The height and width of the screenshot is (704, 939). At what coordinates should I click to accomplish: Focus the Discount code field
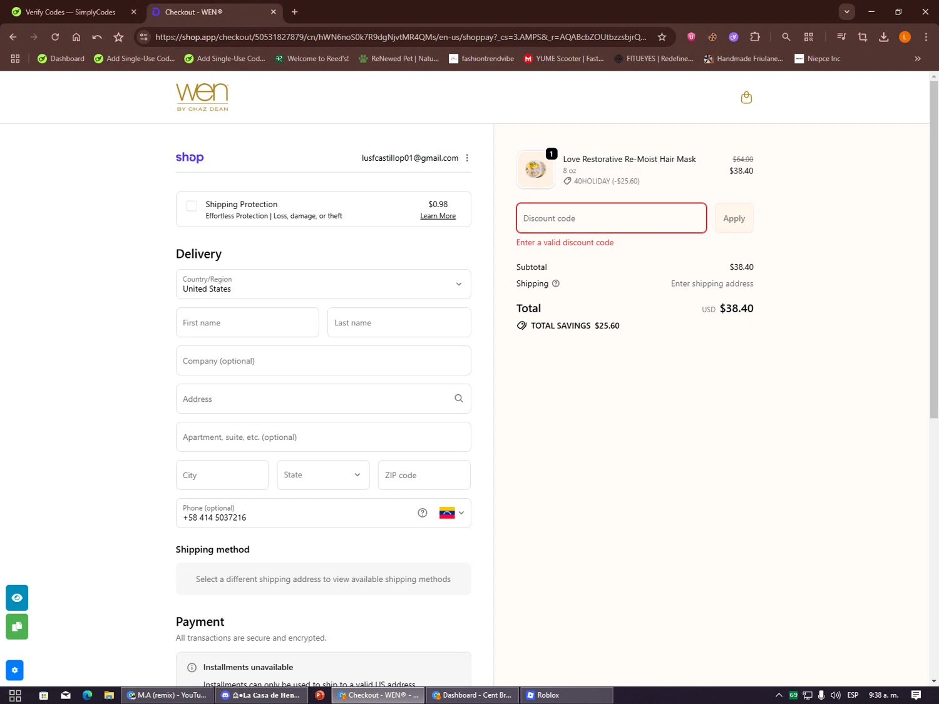[x=611, y=218]
